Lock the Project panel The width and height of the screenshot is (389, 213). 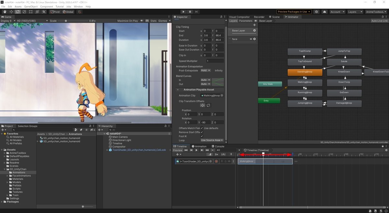point(90,126)
